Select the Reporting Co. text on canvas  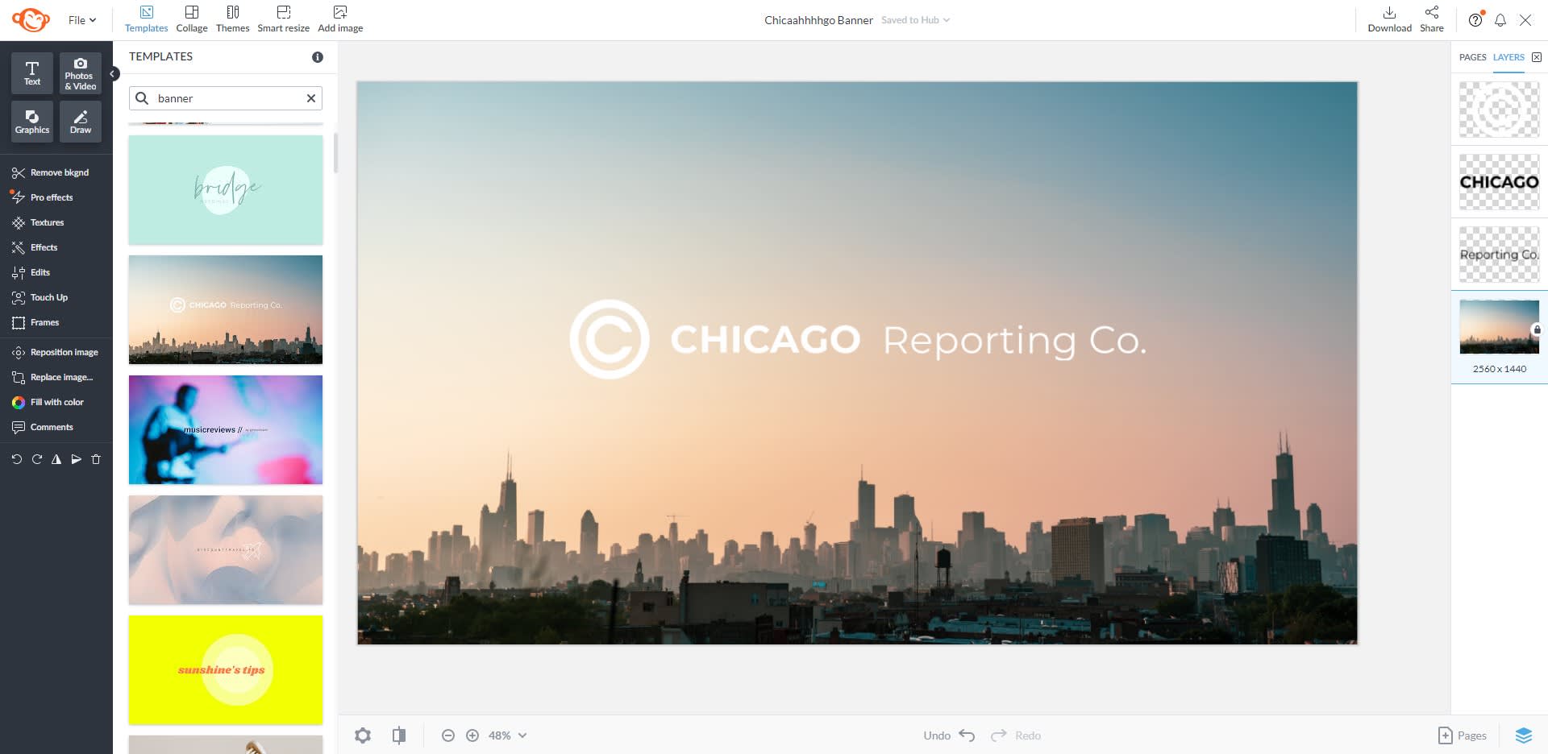1013,341
